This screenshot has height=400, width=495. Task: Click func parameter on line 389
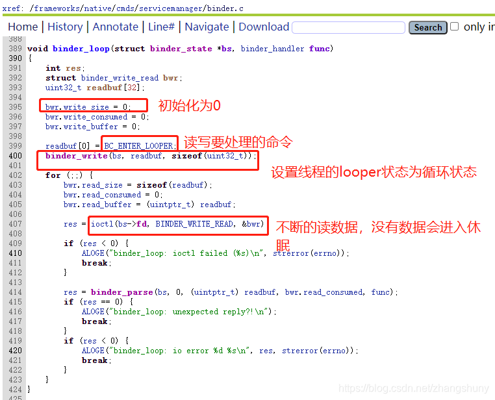[319, 49]
